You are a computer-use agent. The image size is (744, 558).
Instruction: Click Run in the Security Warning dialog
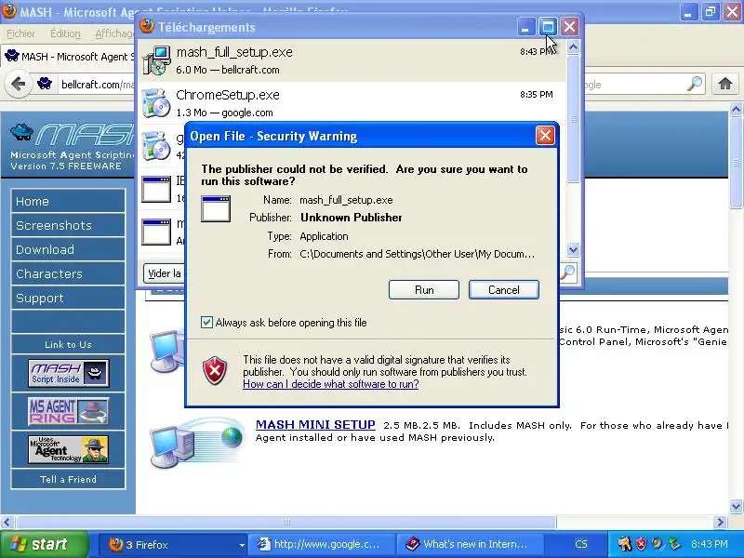(x=424, y=290)
